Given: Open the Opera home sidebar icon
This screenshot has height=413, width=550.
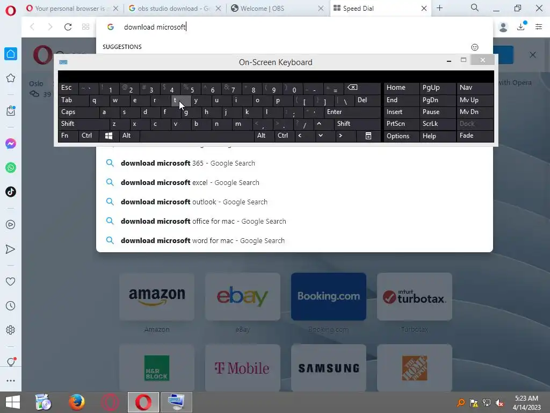Looking at the screenshot, I should pos(11,54).
